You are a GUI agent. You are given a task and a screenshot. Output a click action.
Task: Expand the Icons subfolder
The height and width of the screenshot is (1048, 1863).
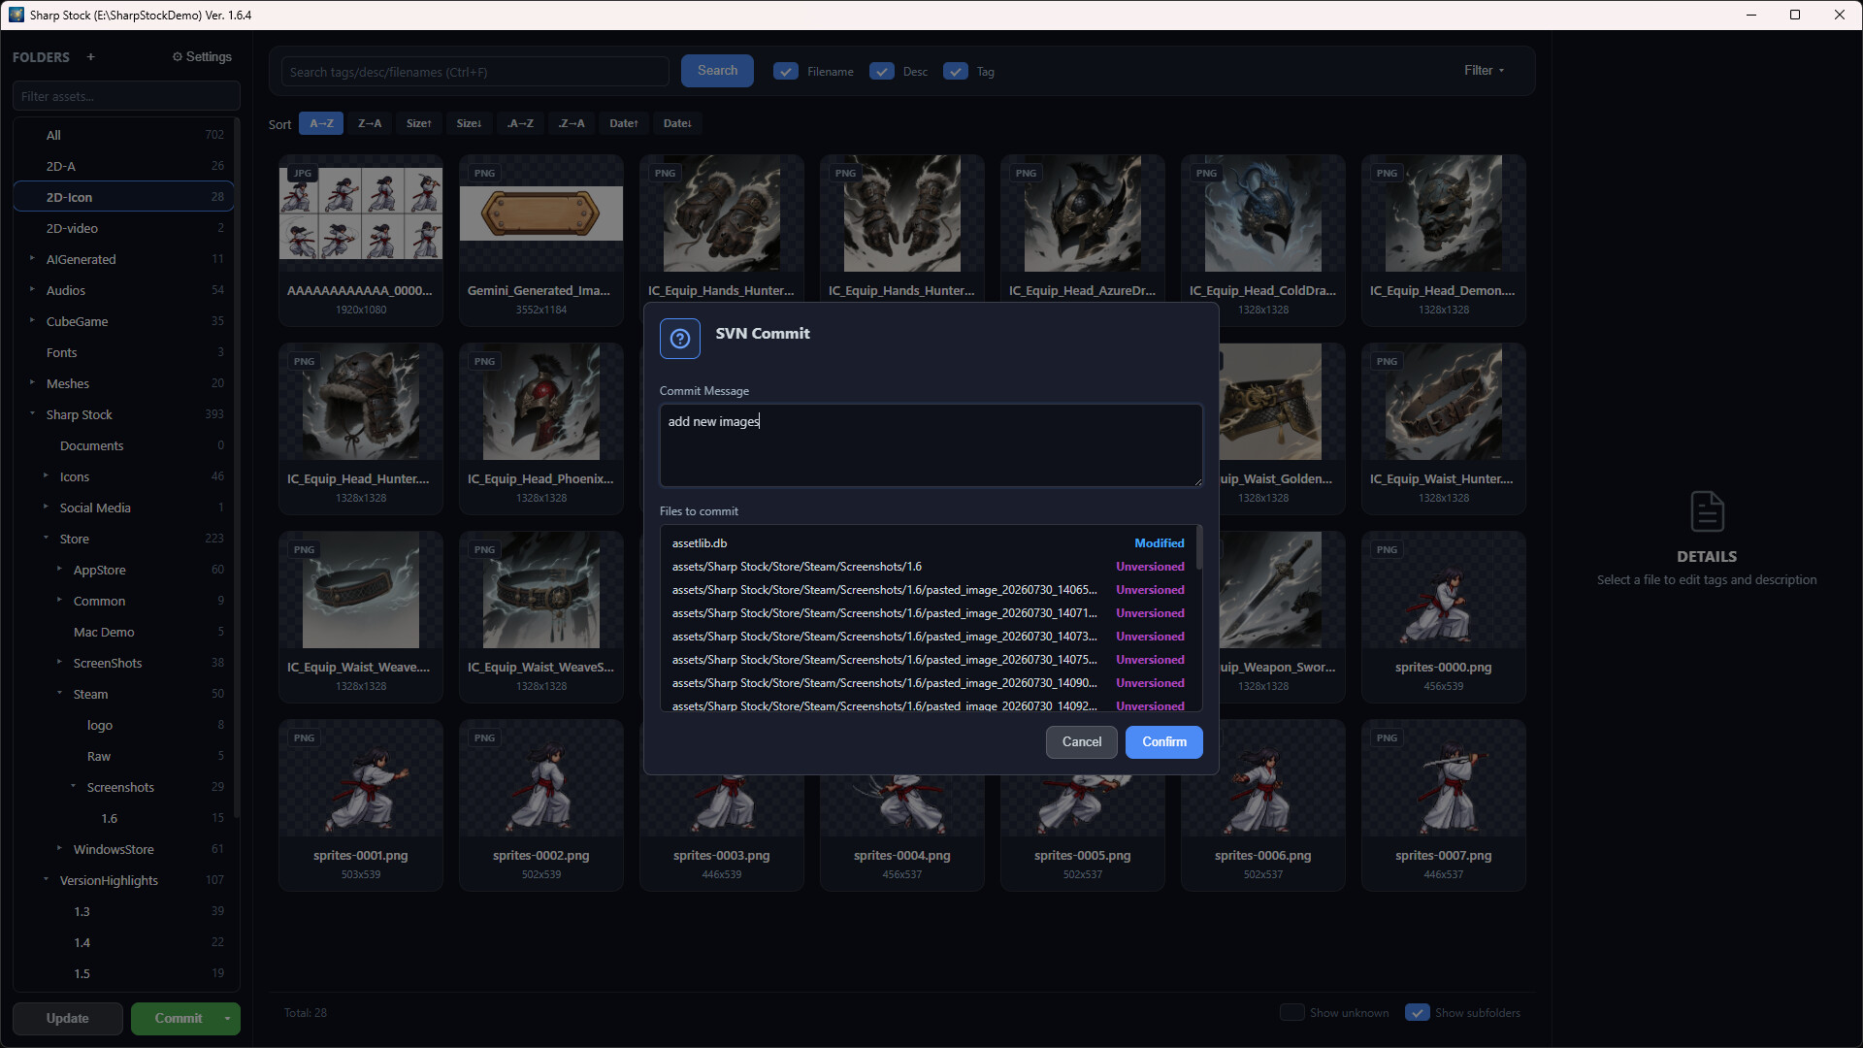pos(46,476)
